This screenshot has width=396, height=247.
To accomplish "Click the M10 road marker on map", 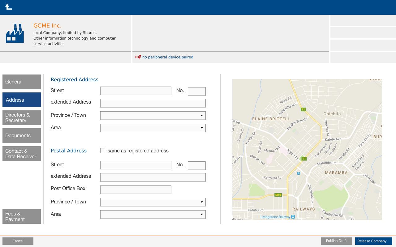I will click(x=278, y=195).
